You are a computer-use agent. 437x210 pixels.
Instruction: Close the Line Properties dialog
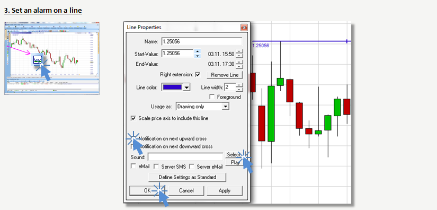tap(244, 28)
